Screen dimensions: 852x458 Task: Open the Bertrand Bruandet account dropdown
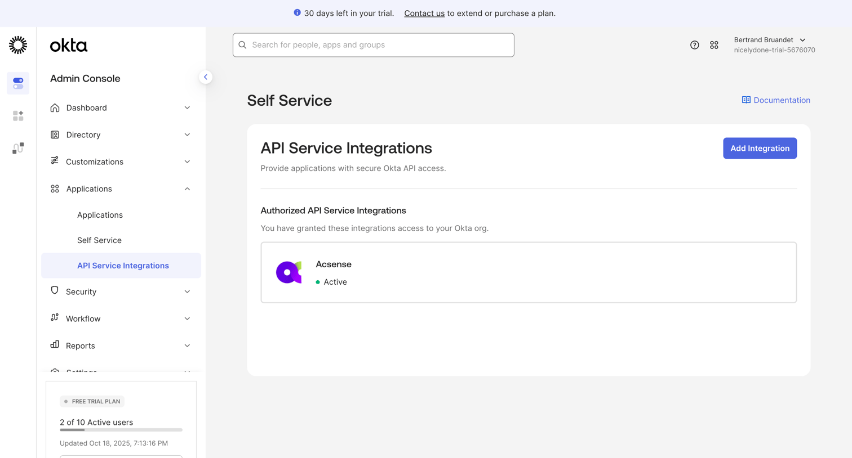[x=770, y=40]
